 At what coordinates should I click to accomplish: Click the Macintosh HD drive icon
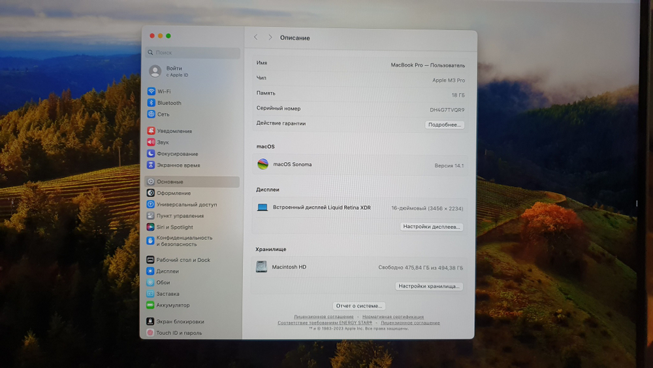click(261, 267)
